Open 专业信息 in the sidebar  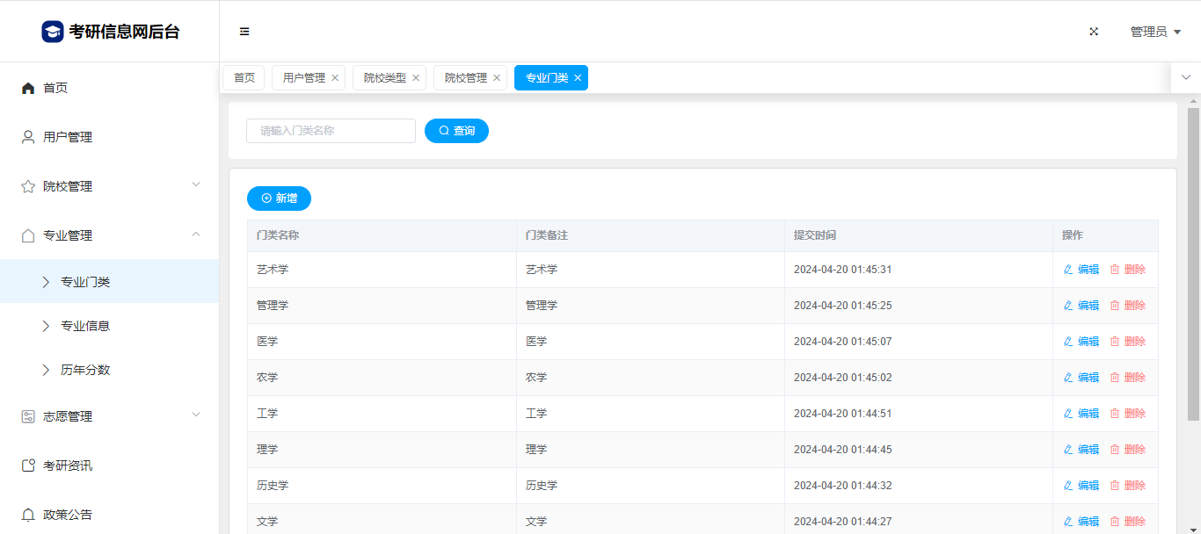85,326
